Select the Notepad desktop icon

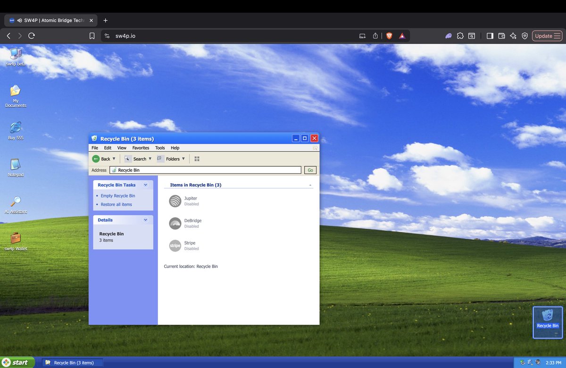coord(16,167)
